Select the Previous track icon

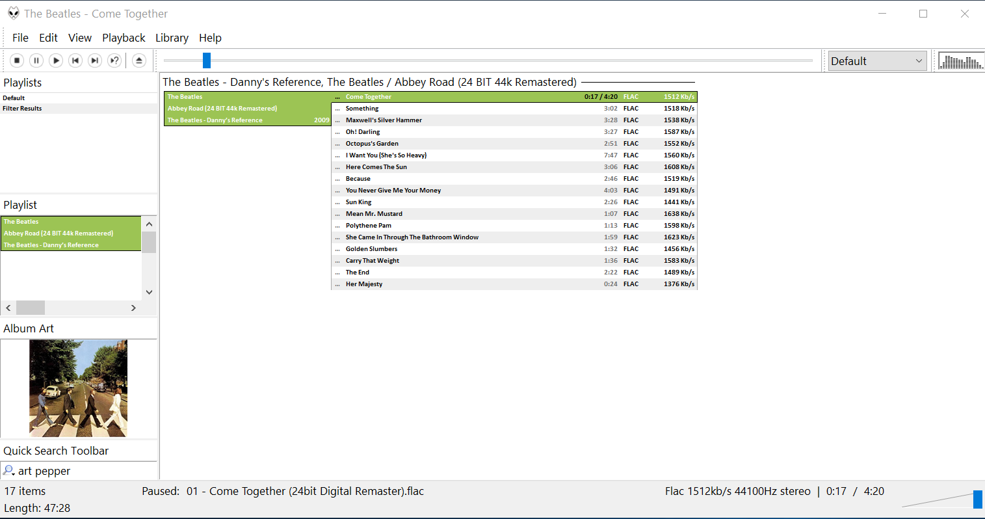coord(75,60)
